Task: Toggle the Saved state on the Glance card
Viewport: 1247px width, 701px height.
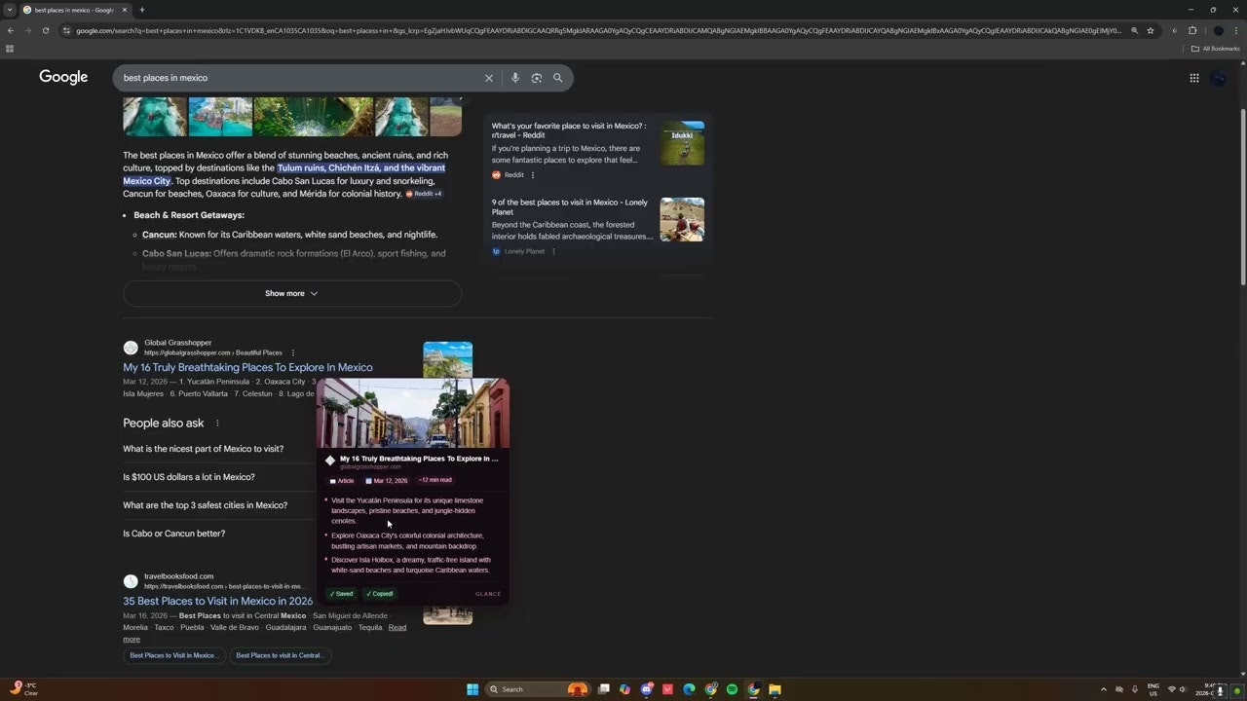Action: tap(342, 593)
